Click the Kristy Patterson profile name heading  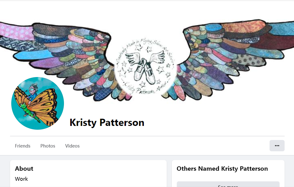click(x=107, y=123)
